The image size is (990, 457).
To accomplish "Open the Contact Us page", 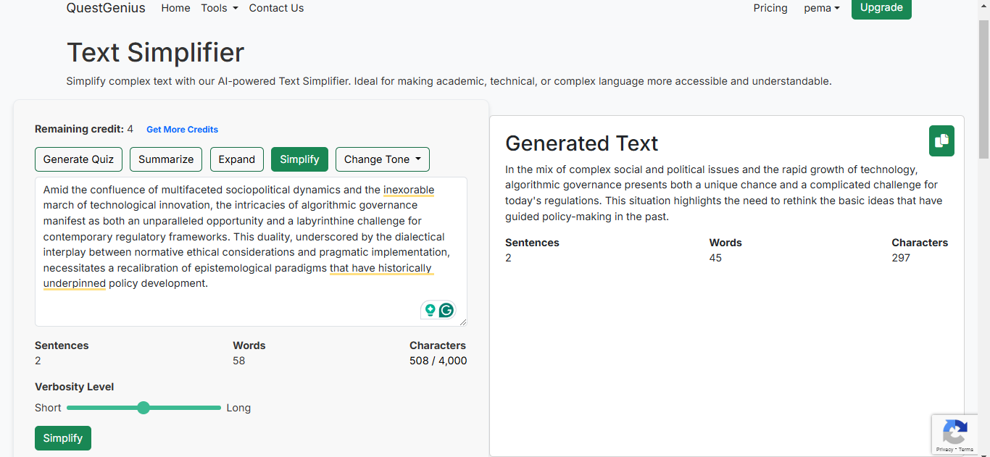I will (276, 8).
